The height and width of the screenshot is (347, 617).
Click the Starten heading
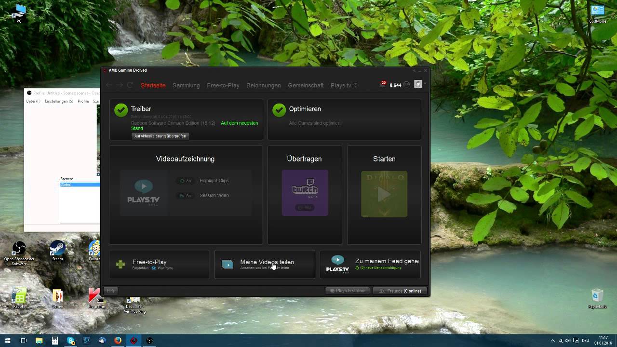click(x=384, y=159)
